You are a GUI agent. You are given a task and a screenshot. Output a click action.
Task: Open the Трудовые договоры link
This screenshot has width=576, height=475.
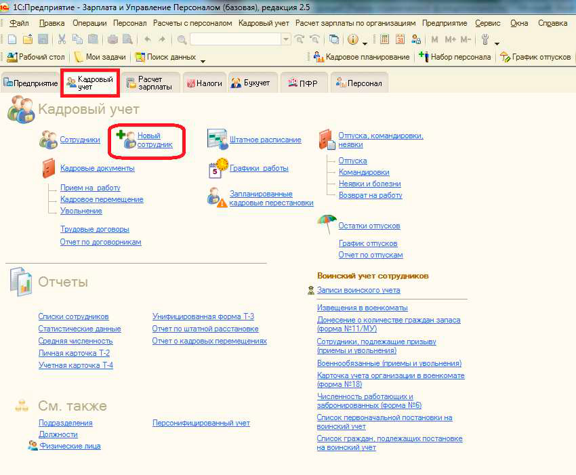95,229
